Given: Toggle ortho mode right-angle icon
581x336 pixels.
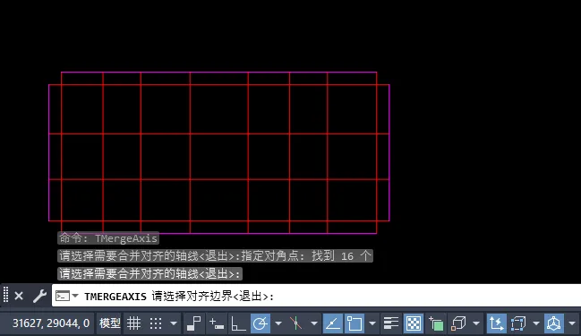Looking at the screenshot, I should [238, 323].
